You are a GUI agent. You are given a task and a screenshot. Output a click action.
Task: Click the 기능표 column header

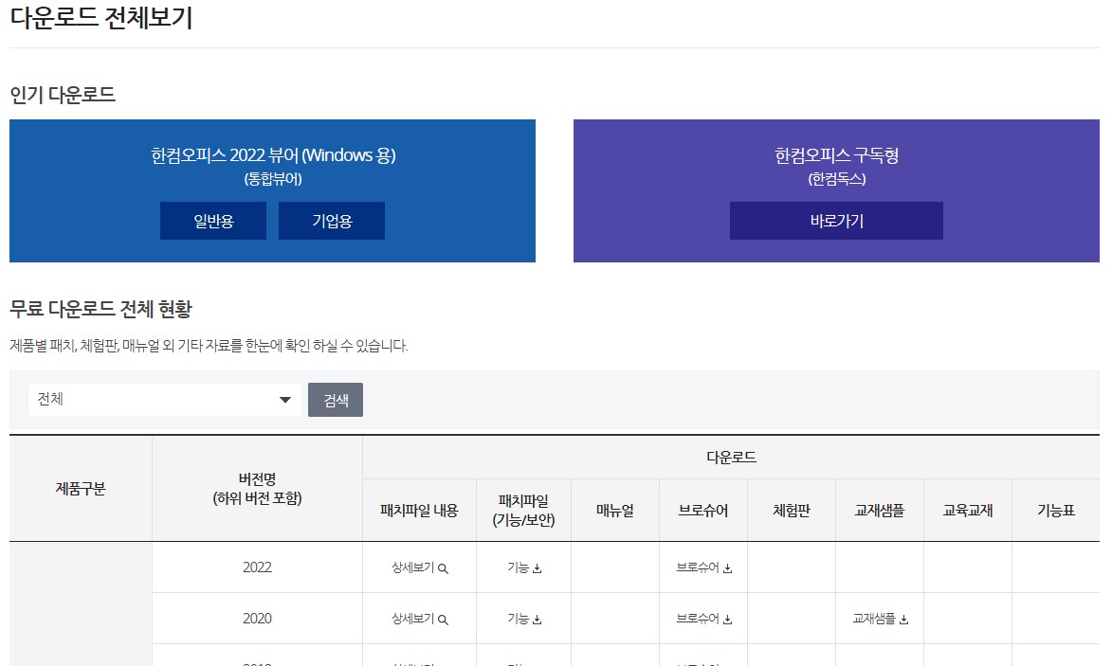pyautogui.click(x=1056, y=510)
